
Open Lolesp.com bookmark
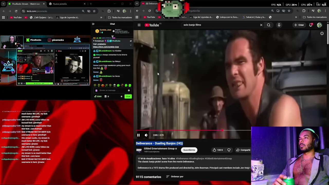pos(227,17)
